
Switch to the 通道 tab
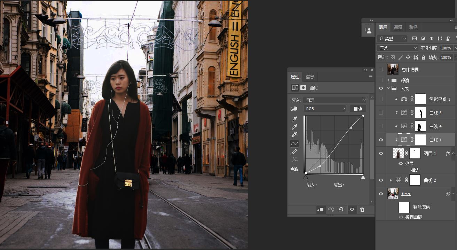pyautogui.click(x=398, y=27)
